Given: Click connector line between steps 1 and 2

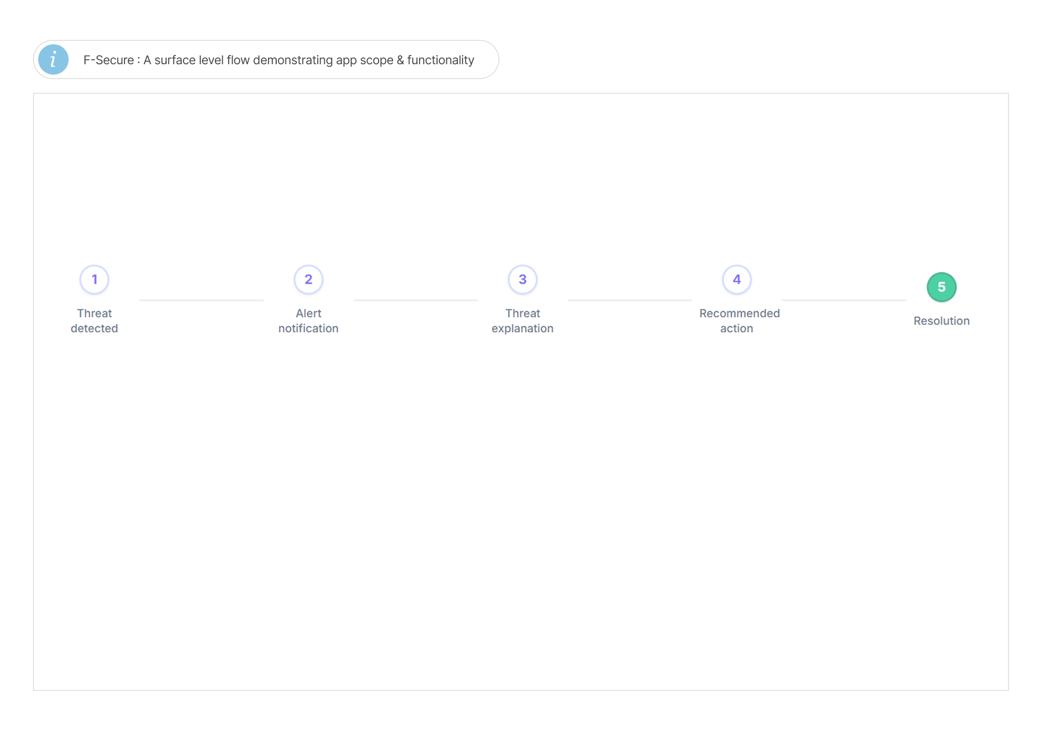Looking at the screenshot, I should point(201,300).
